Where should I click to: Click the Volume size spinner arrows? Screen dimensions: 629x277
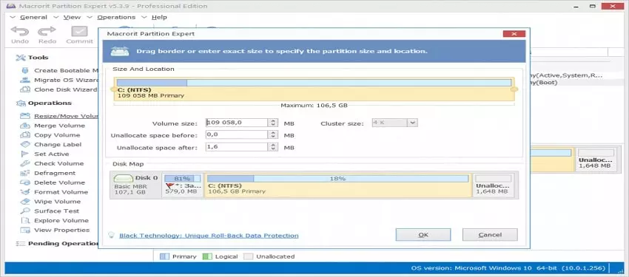[x=273, y=123]
